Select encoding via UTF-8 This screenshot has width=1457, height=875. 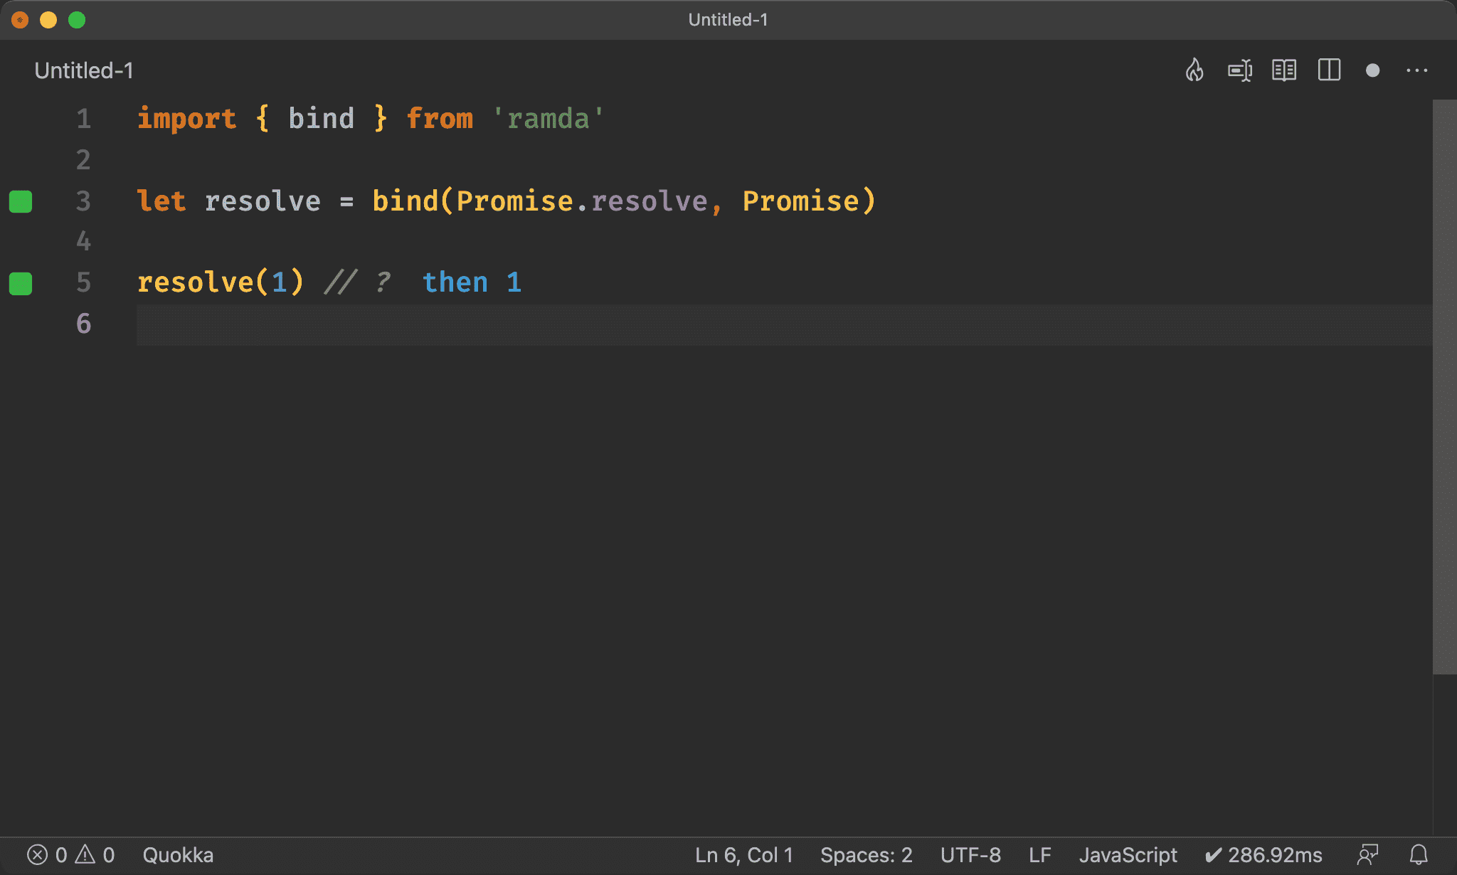coord(970,854)
